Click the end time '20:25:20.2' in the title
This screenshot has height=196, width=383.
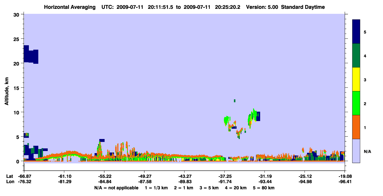228,7
